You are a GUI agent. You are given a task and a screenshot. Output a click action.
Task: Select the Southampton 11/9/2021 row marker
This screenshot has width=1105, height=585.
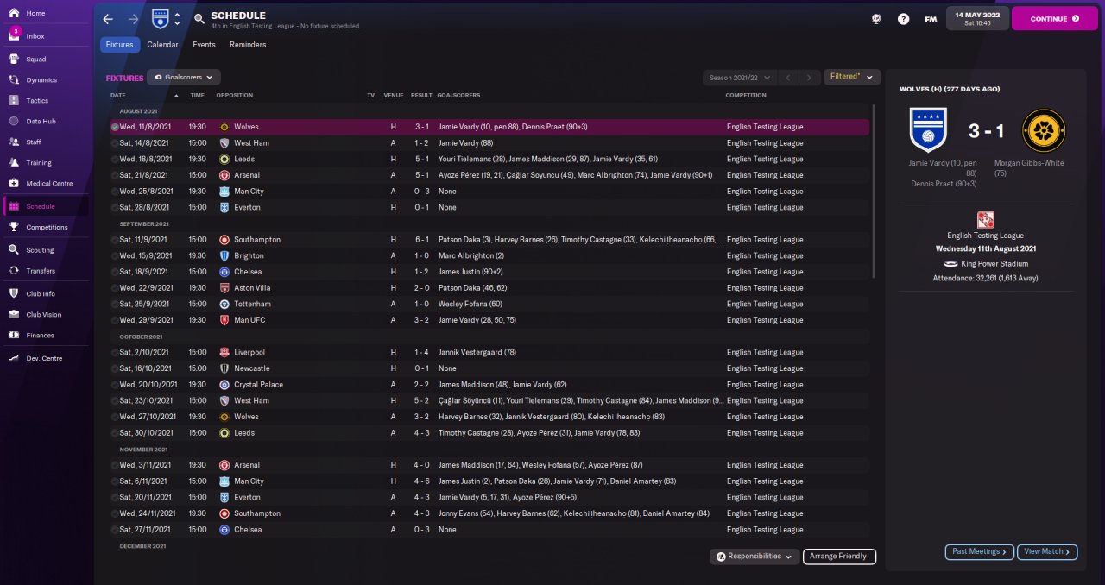click(x=115, y=240)
